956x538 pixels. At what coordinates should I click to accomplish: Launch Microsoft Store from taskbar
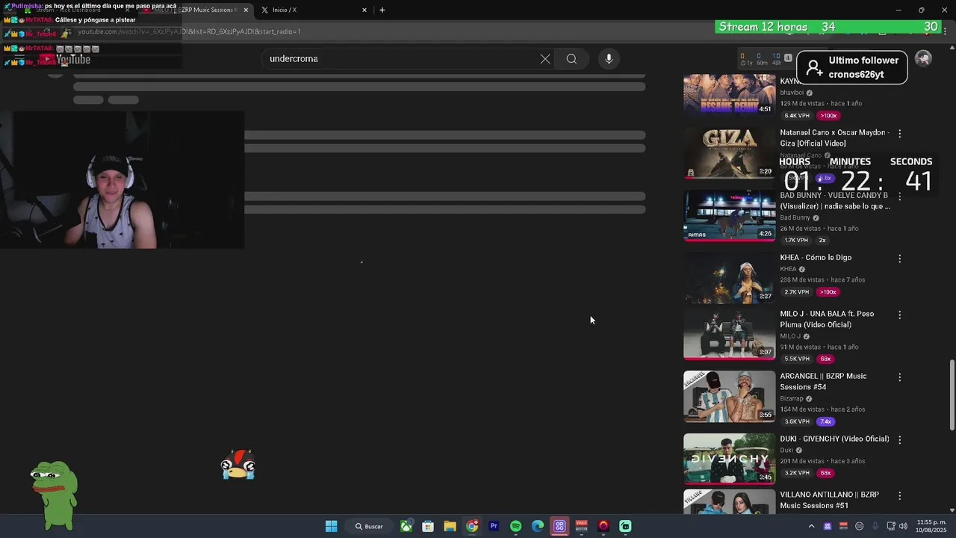pos(428,526)
